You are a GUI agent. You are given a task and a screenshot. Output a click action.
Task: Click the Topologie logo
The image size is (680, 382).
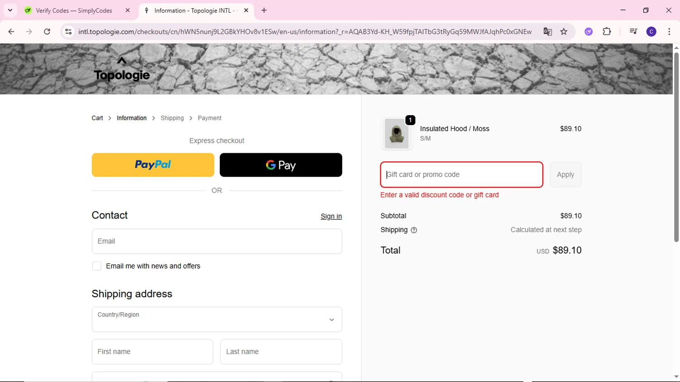click(122, 69)
